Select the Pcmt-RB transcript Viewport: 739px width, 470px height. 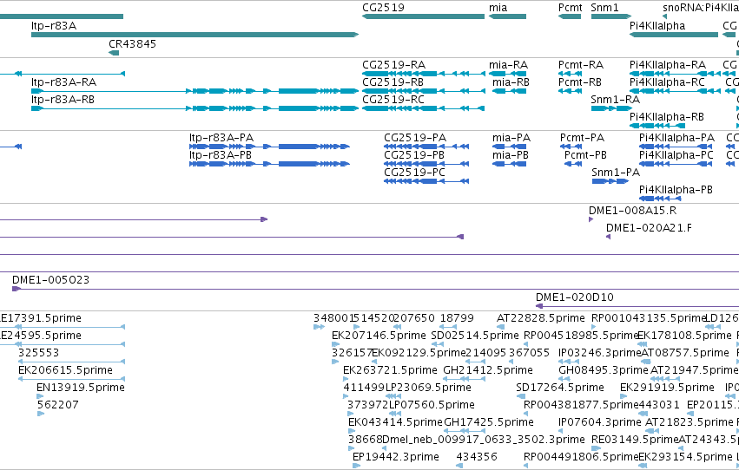(x=570, y=91)
